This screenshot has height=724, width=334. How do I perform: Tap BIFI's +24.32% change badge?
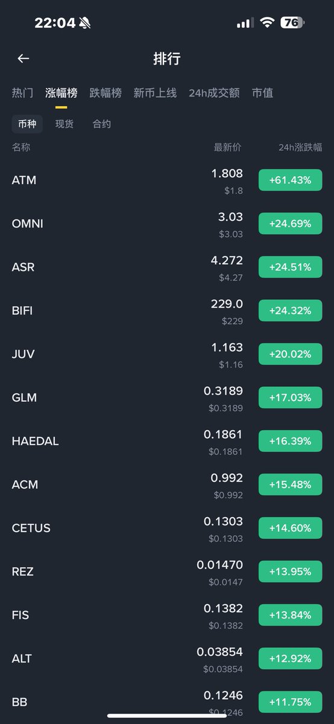click(291, 310)
